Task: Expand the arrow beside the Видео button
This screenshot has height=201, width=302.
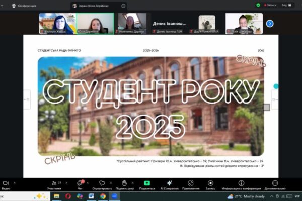Action: point(14,182)
